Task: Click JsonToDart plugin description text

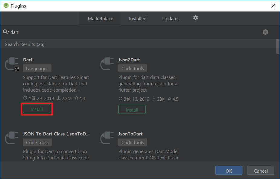Action: (x=149, y=155)
